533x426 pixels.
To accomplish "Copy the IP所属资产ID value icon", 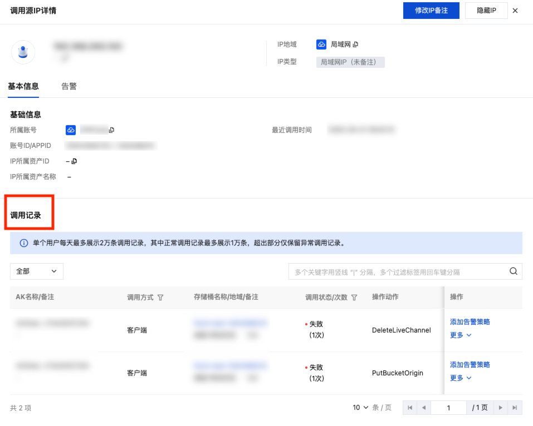I will click(74, 161).
